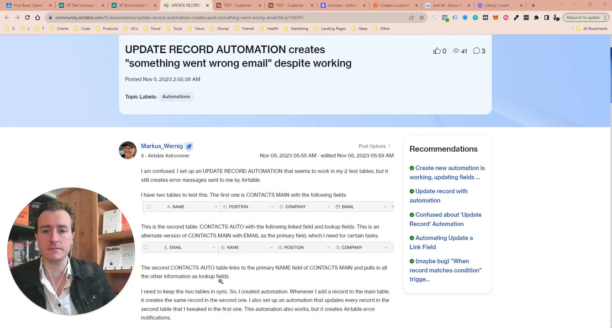Open Markus_Wernig's profile link
Screen dimensions: 612x328
point(162,146)
